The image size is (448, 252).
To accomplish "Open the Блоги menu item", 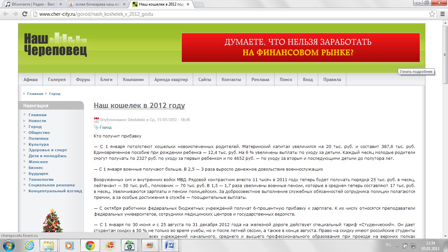I will point(106,80).
